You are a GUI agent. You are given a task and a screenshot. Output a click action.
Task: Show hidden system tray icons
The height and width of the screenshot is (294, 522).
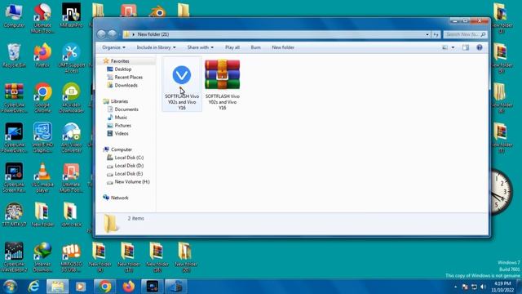pos(455,287)
